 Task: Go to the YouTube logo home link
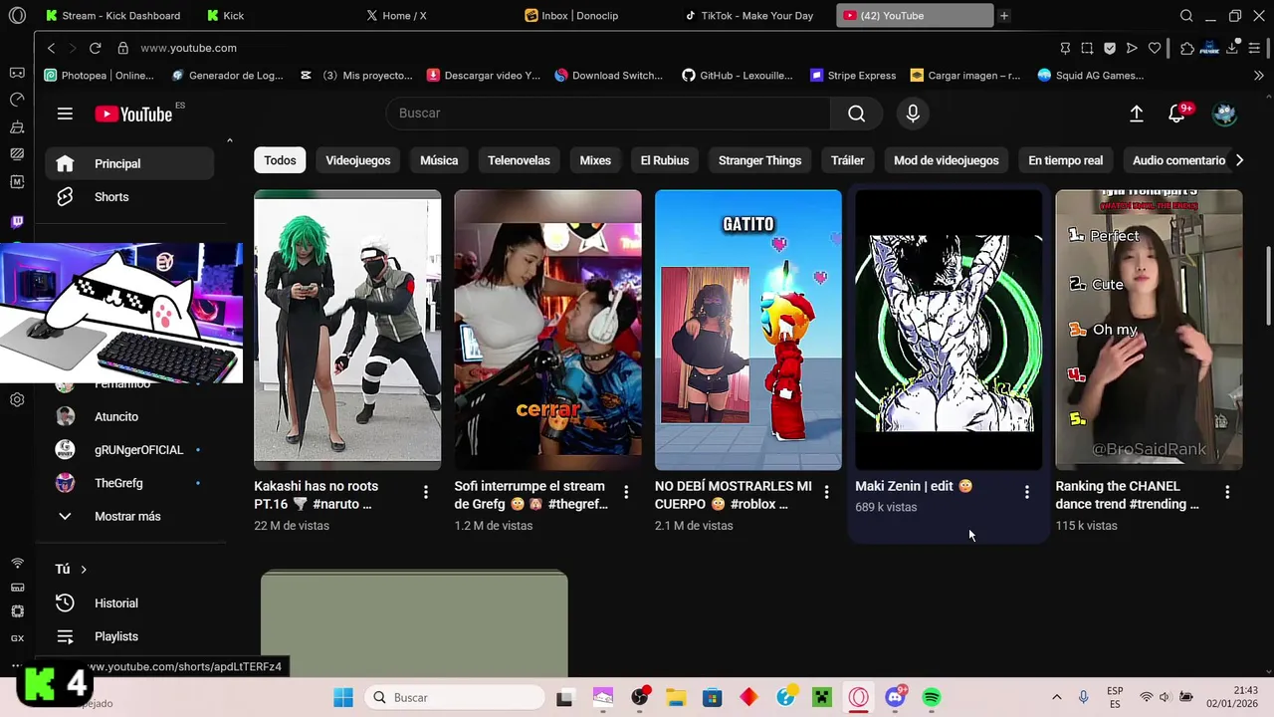point(134,114)
